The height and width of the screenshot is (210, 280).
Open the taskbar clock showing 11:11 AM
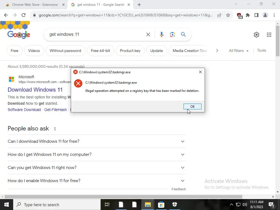click(x=256, y=205)
